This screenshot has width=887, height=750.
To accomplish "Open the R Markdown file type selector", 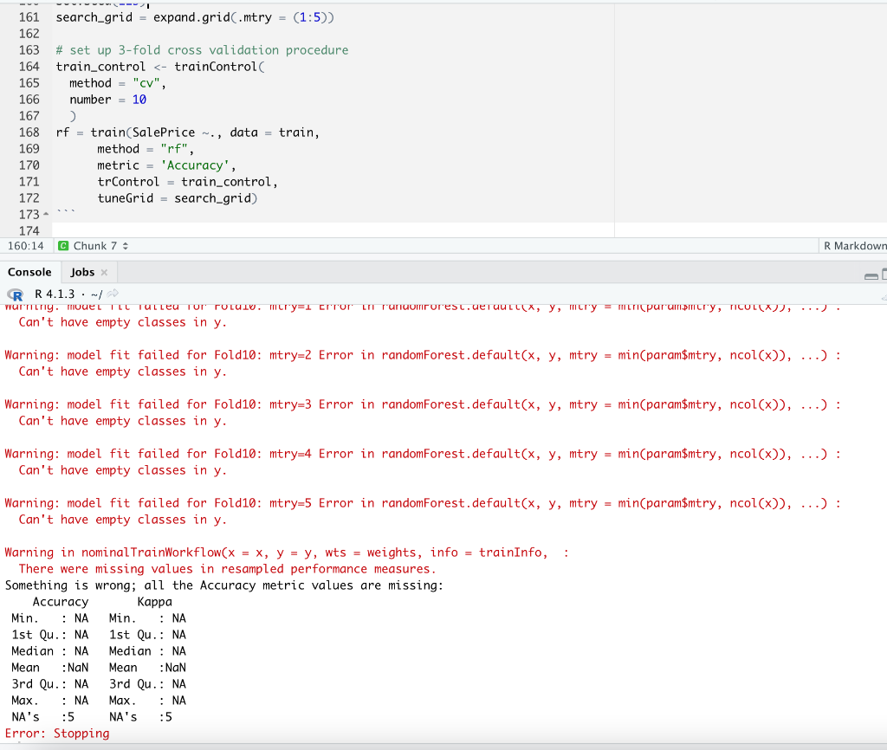I will [855, 246].
